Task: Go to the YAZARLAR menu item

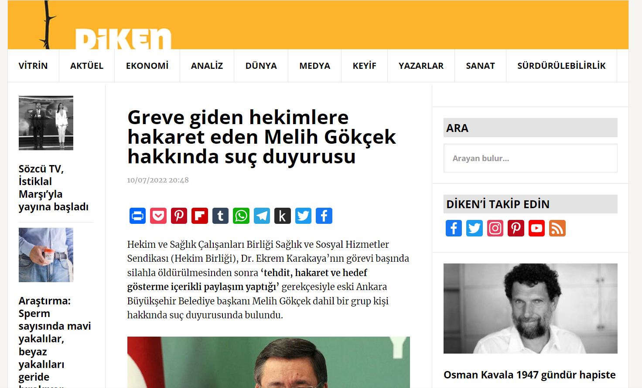Action: 421,66
